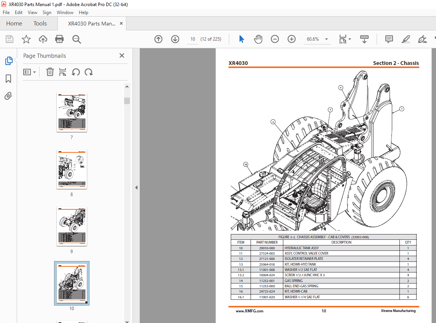The width and height of the screenshot is (436, 323).
Task: Click 'BALL END-GAS SPRING' description
Action: (x=302, y=286)
